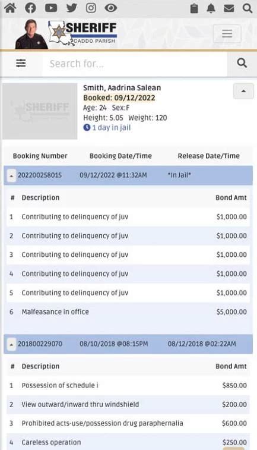Image resolution: width=257 pixels, height=450 pixels.
Task: Select the booking 201800229070 header row
Action: point(128,344)
